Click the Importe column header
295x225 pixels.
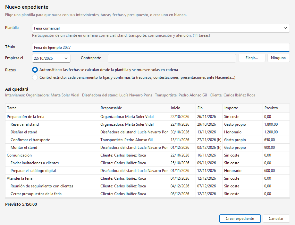click(243, 108)
